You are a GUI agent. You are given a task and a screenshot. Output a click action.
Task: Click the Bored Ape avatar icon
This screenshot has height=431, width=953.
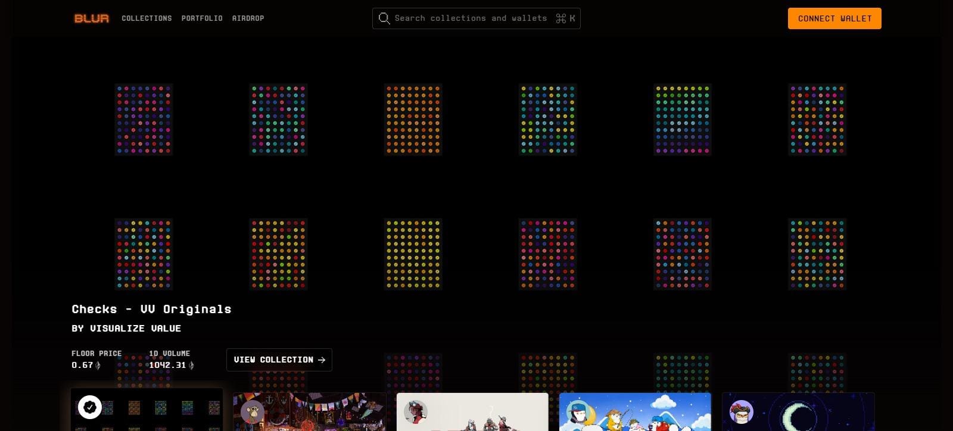pyautogui.click(x=252, y=411)
